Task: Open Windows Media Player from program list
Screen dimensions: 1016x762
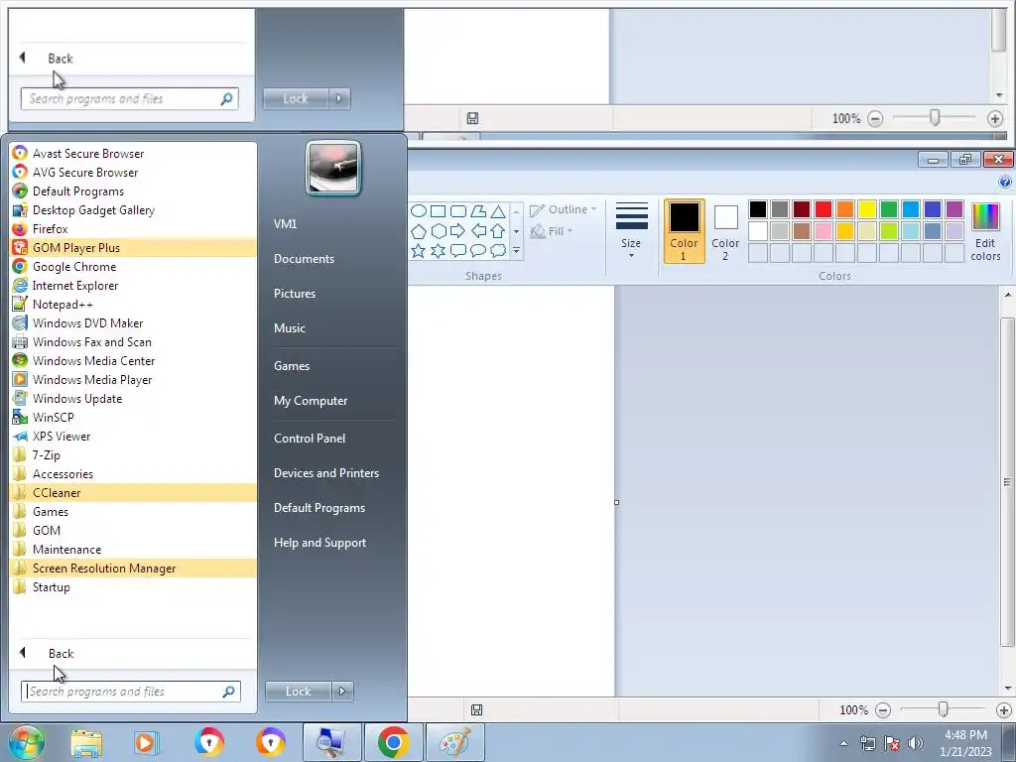Action: pos(133,380)
